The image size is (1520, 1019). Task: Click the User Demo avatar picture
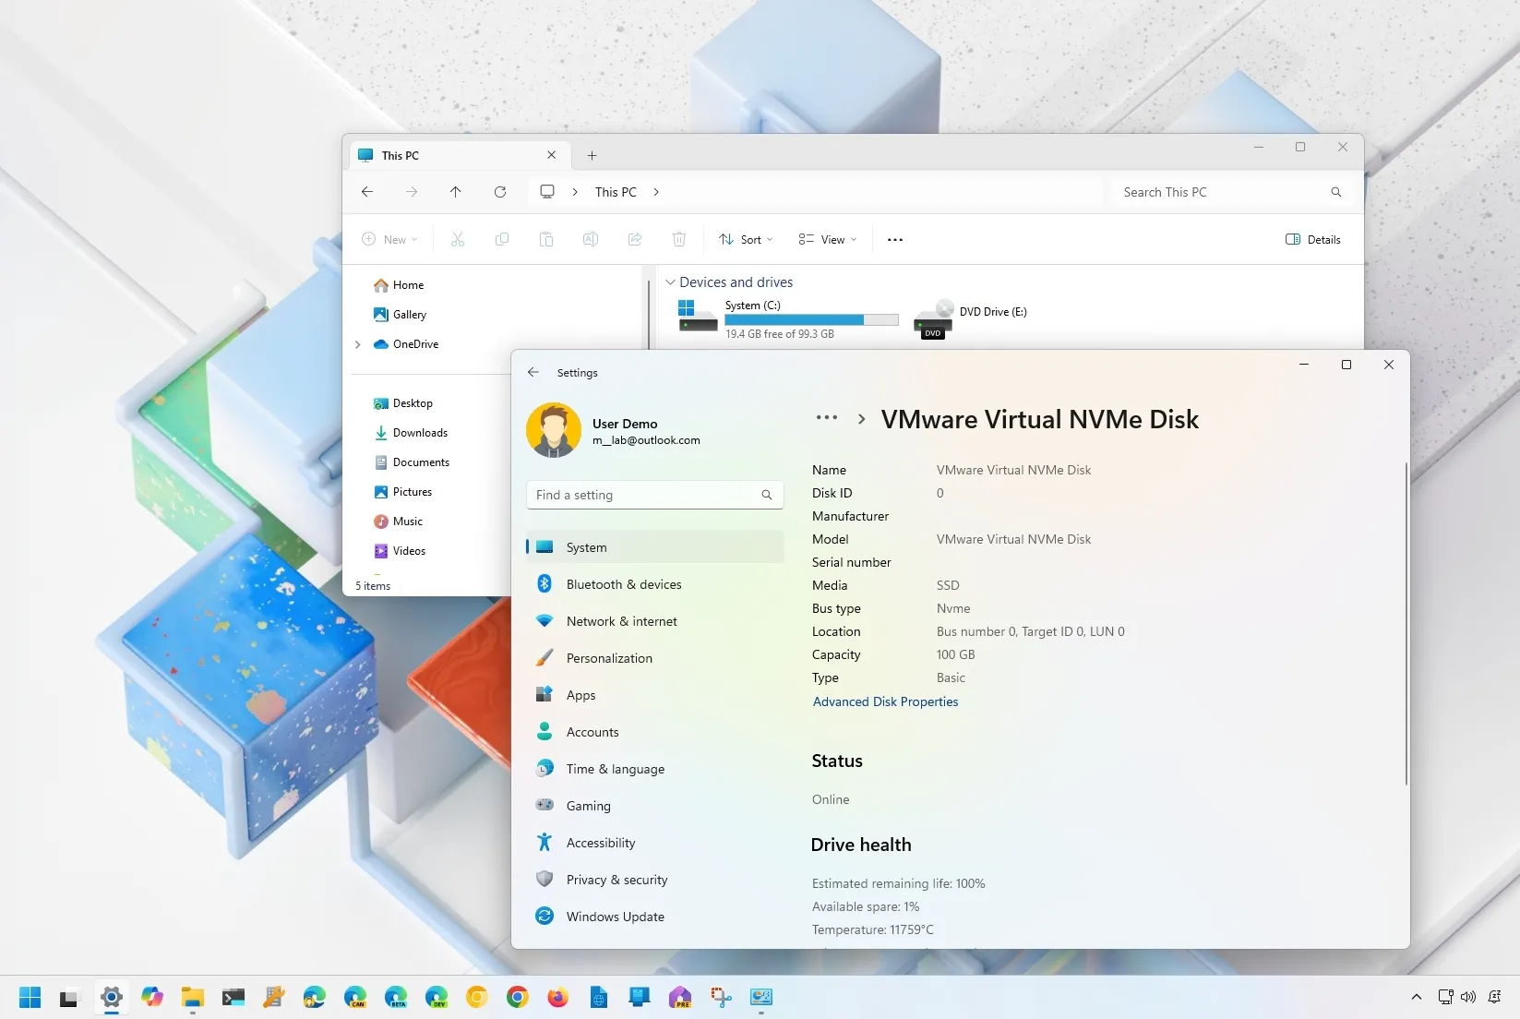(x=554, y=430)
